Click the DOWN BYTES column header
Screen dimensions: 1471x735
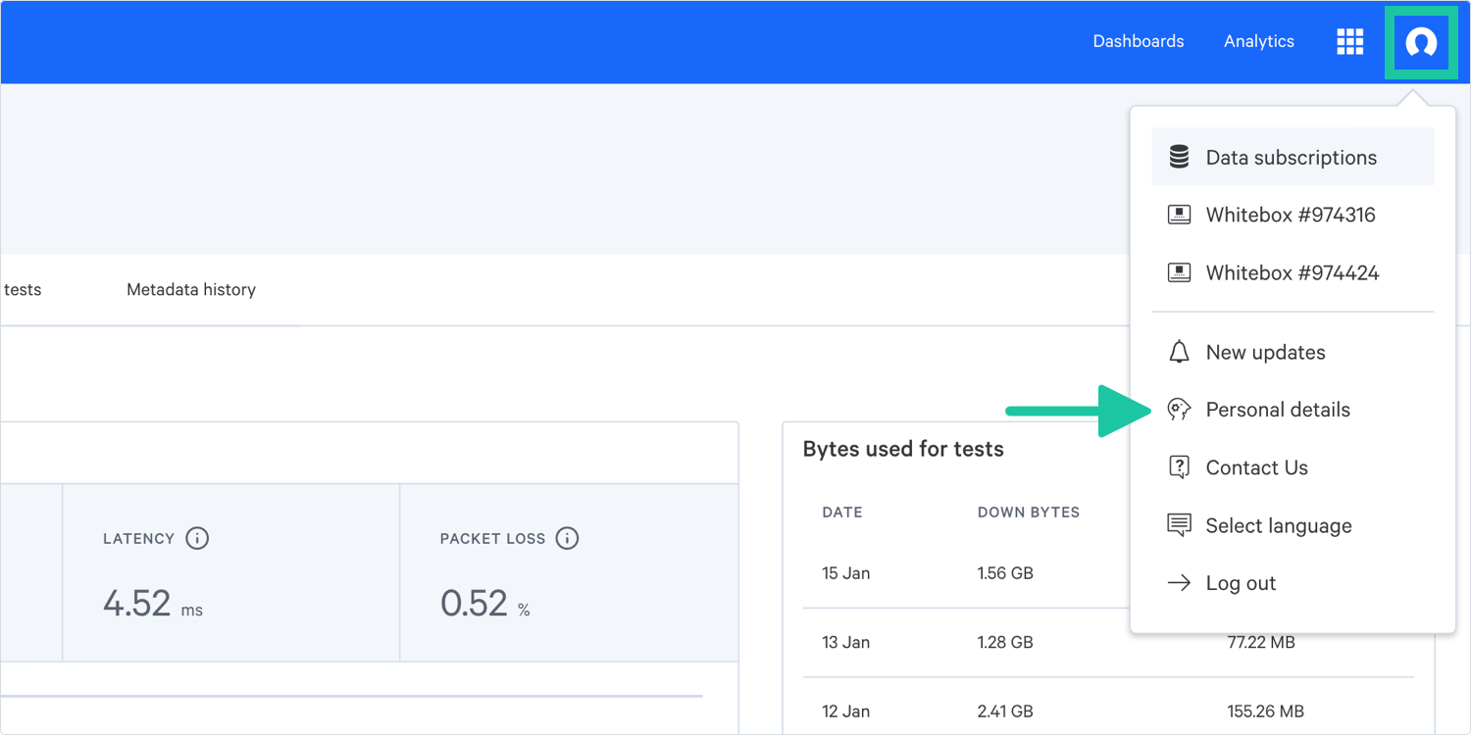[1028, 513]
